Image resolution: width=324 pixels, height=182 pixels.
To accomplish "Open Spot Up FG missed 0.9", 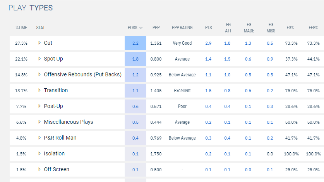I will 270,59.
